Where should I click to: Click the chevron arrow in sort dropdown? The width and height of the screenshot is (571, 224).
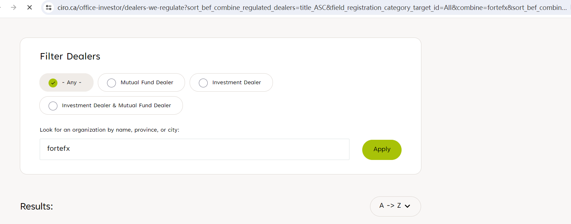408,206
